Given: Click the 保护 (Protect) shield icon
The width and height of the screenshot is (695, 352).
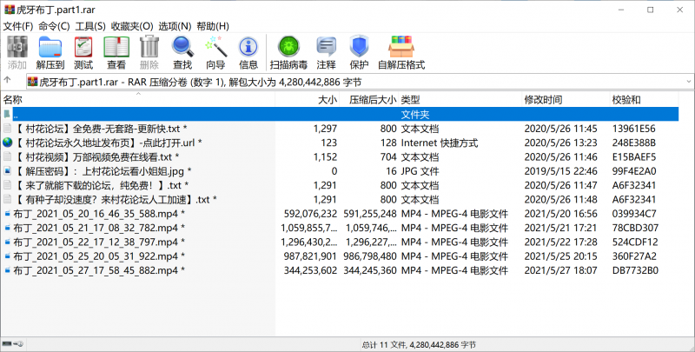Looking at the screenshot, I should [x=359, y=52].
